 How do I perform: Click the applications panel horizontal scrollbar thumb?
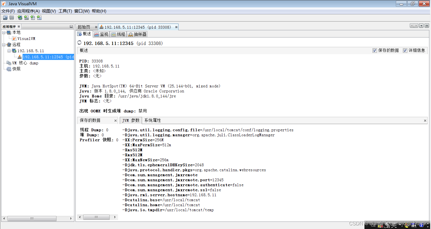[32, 219]
